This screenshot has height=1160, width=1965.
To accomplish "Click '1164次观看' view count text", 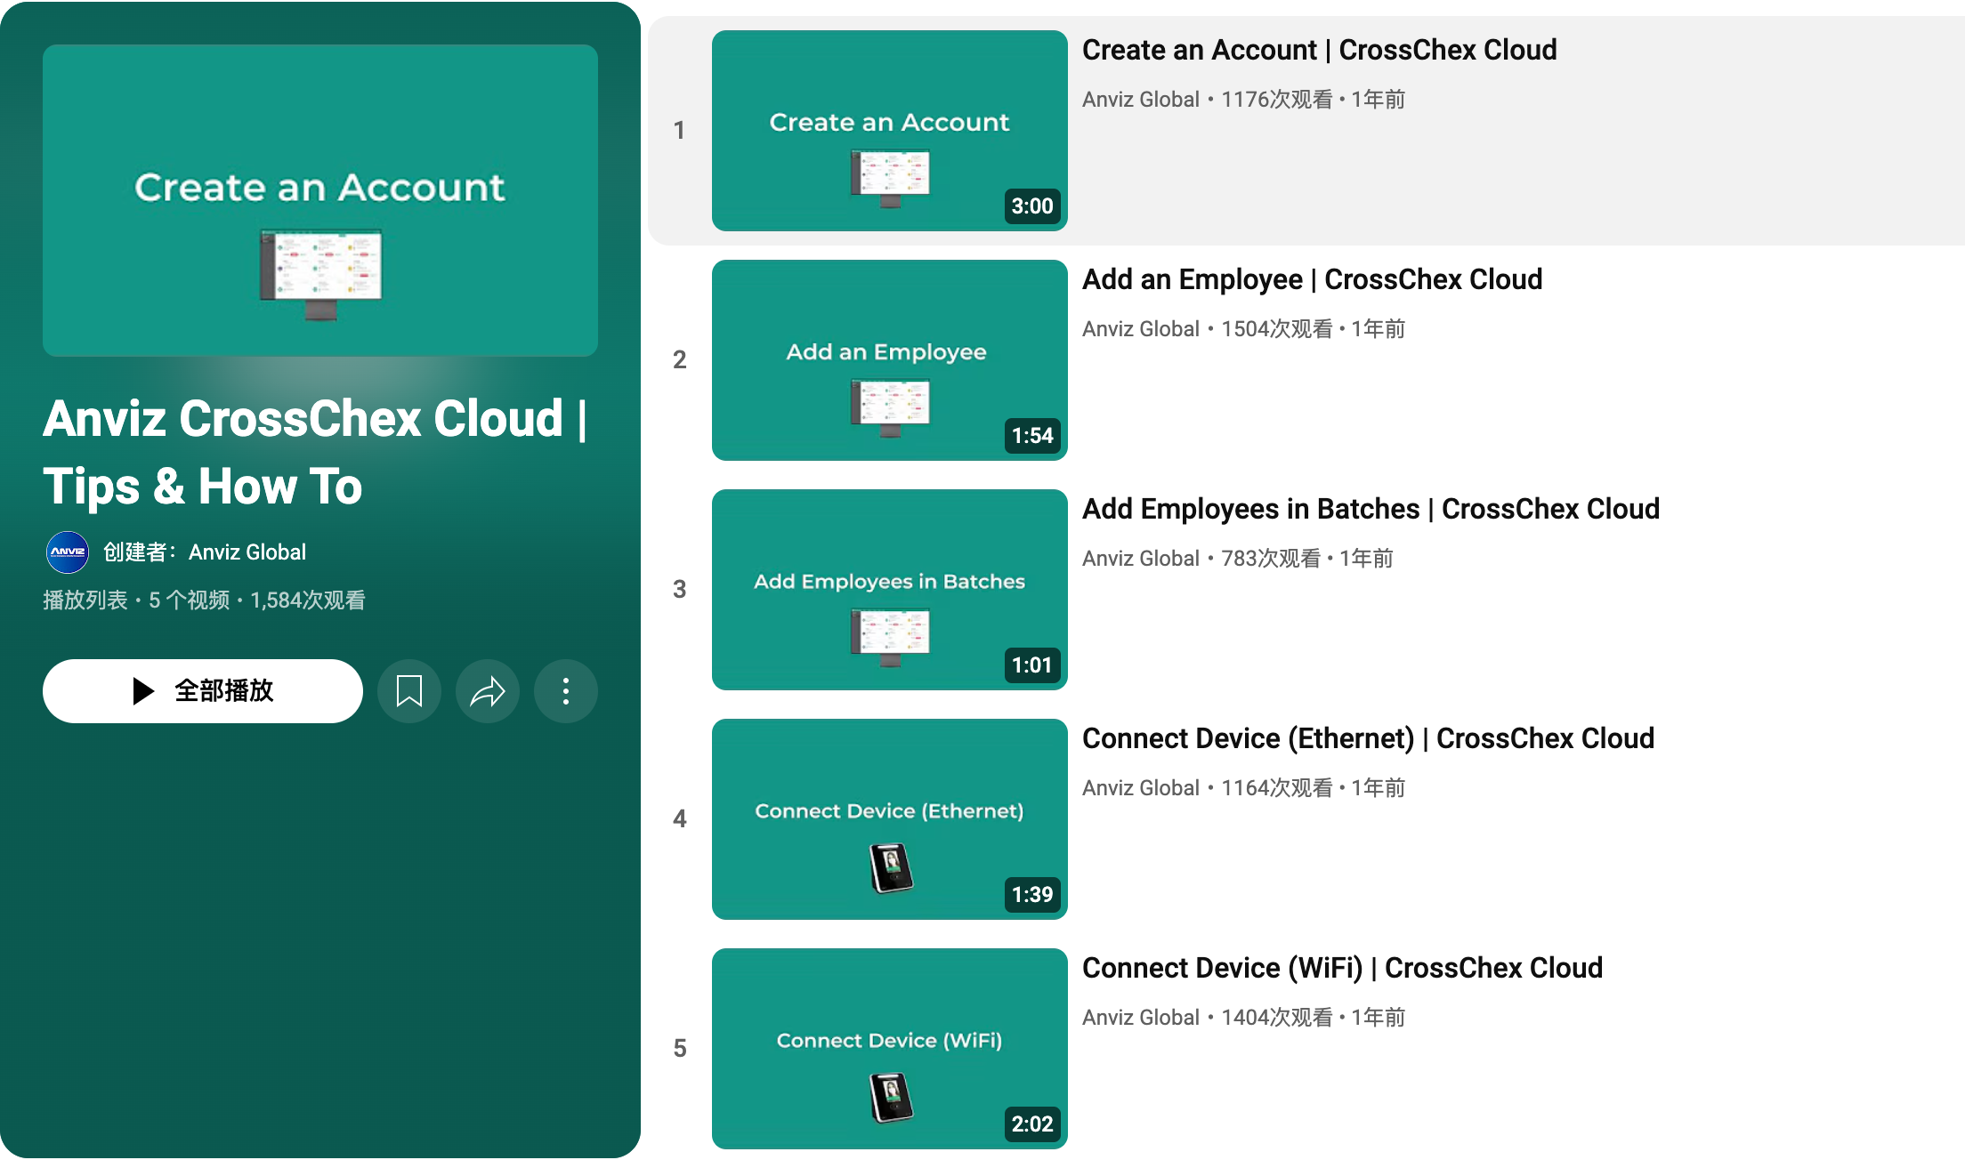I will 1277,788.
